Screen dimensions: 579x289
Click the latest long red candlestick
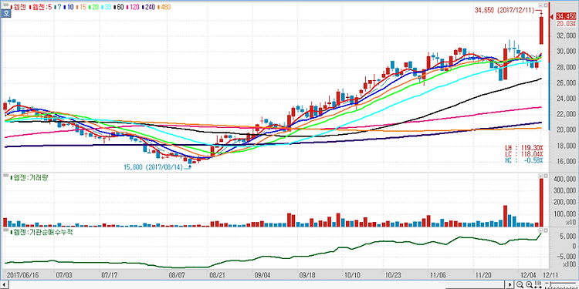(541, 31)
